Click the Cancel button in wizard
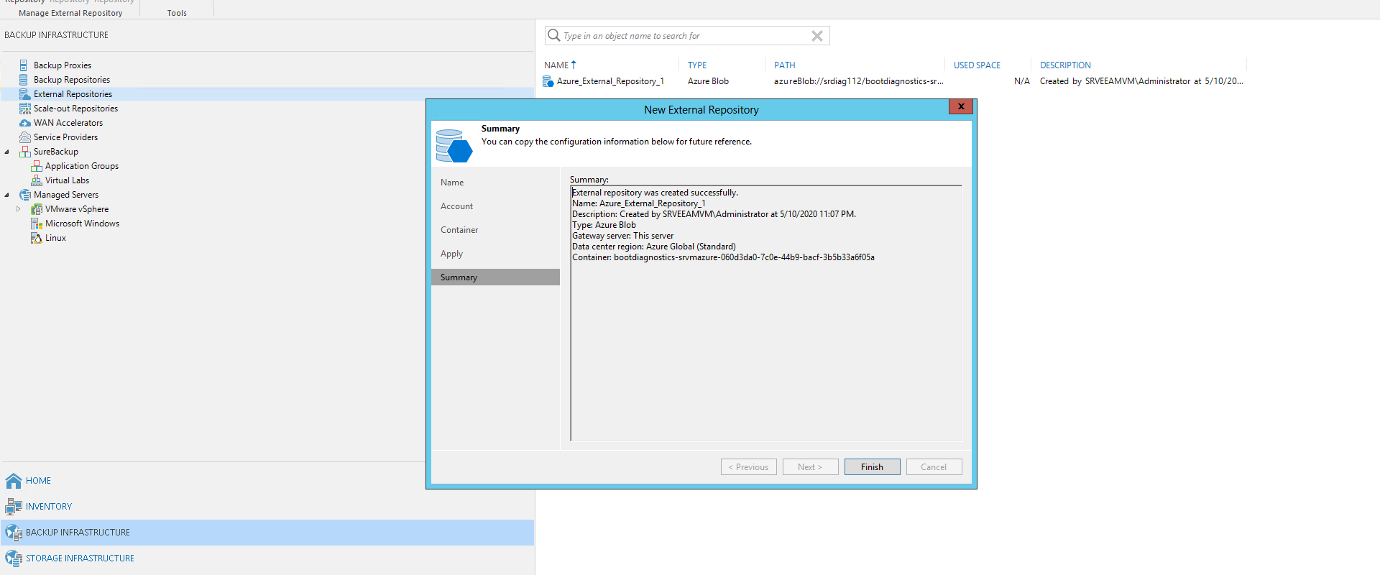Viewport: 1380px width, 575px height. point(934,467)
